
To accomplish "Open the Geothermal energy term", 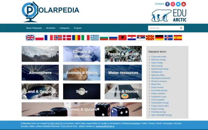I will (x=160, y=69).
